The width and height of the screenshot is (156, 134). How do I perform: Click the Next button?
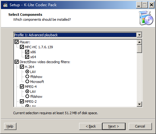coord(114,126)
